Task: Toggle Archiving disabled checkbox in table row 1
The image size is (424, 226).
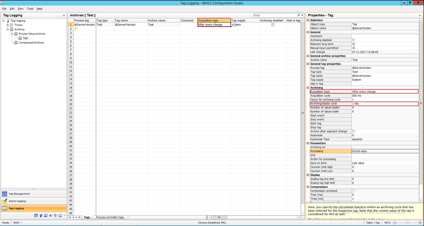Action: click(x=273, y=25)
